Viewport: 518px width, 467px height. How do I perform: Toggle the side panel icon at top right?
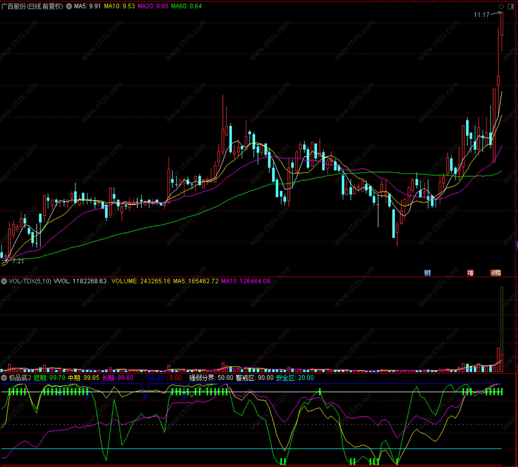511,6
